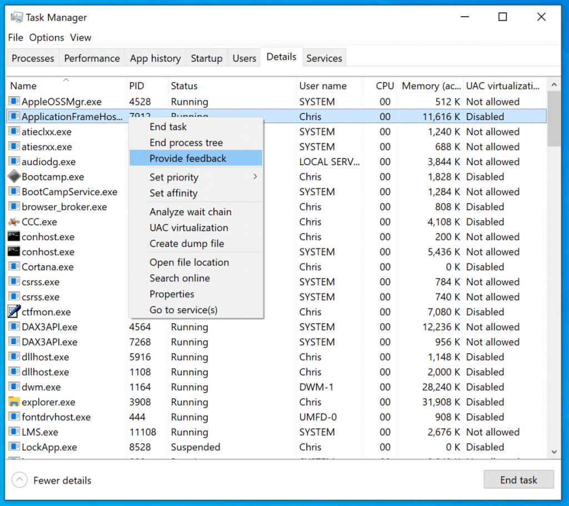The width and height of the screenshot is (569, 506).
Task: Switch to the Users tab
Action: pos(244,58)
